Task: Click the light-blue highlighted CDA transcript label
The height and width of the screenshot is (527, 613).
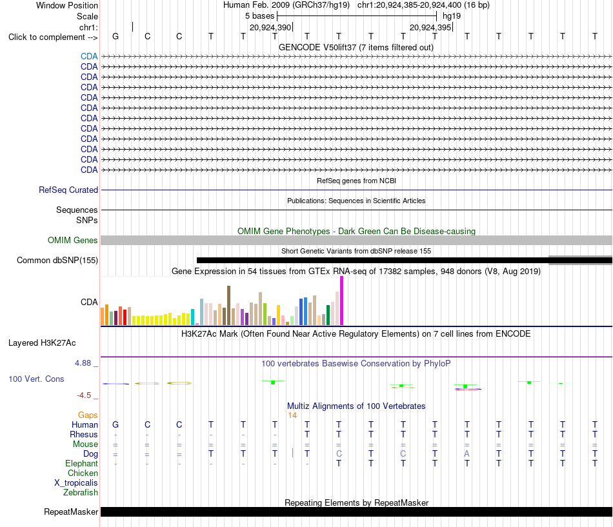Action: pyautogui.click(x=89, y=56)
